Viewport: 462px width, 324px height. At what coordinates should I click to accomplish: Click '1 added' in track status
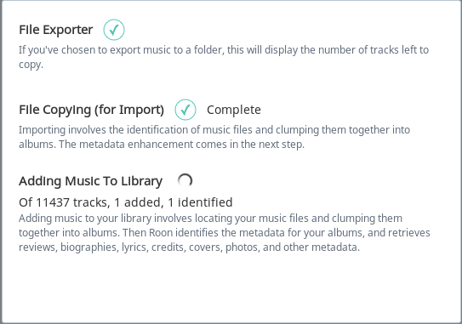pos(139,202)
